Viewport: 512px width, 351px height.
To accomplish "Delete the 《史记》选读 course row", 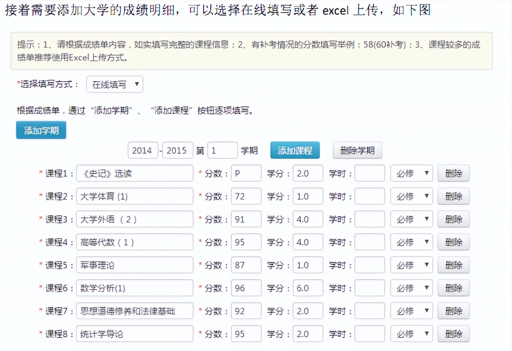I will [453, 173].
